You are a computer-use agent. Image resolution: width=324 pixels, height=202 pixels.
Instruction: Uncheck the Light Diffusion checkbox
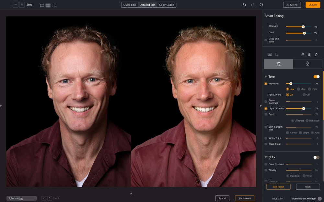tap(266, 108)
